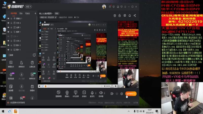Show hidden system tray icons
Viewport: 203px width, 114px height.
(x=129, y=111)
